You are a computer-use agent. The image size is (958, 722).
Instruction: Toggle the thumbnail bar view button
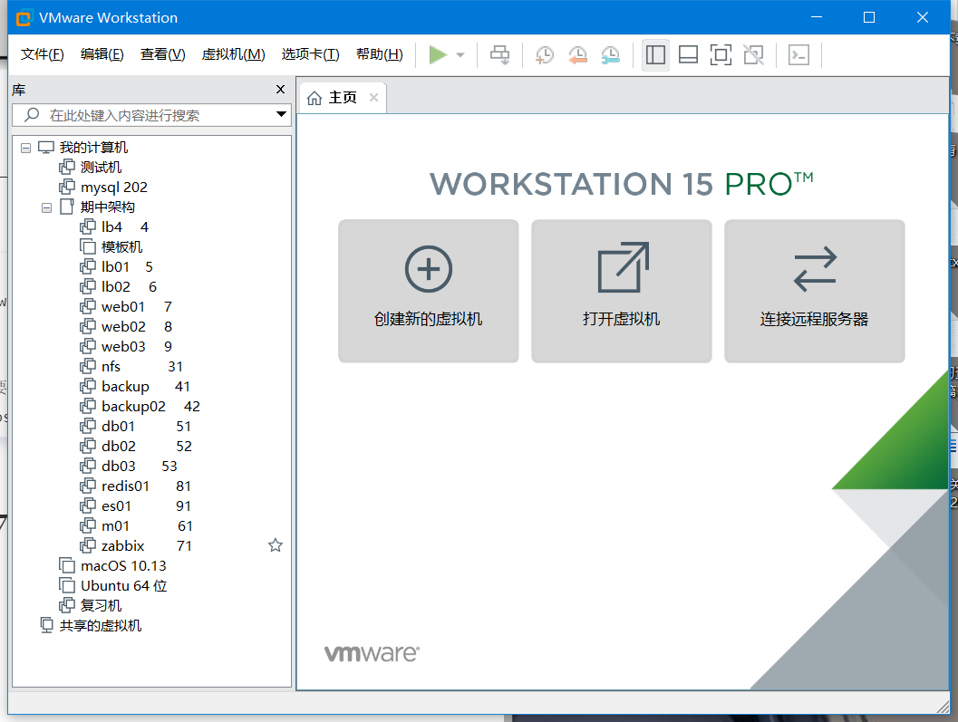click(x=689, y=55)
